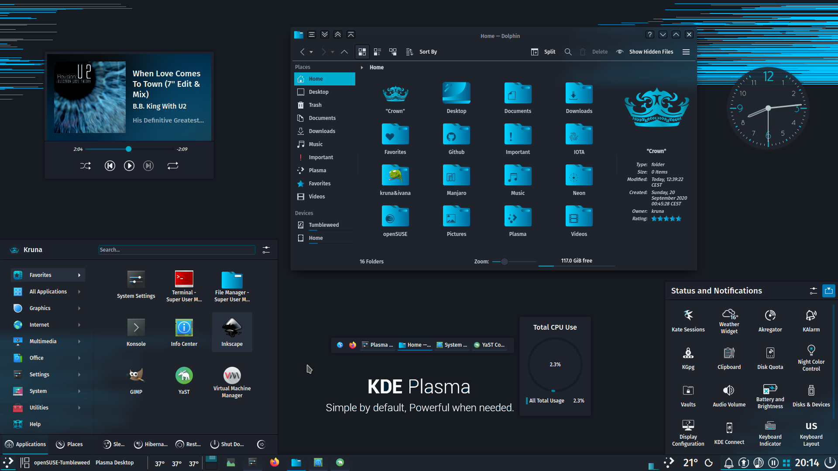Switch to Places tab in launcher

tap(69, 444)
